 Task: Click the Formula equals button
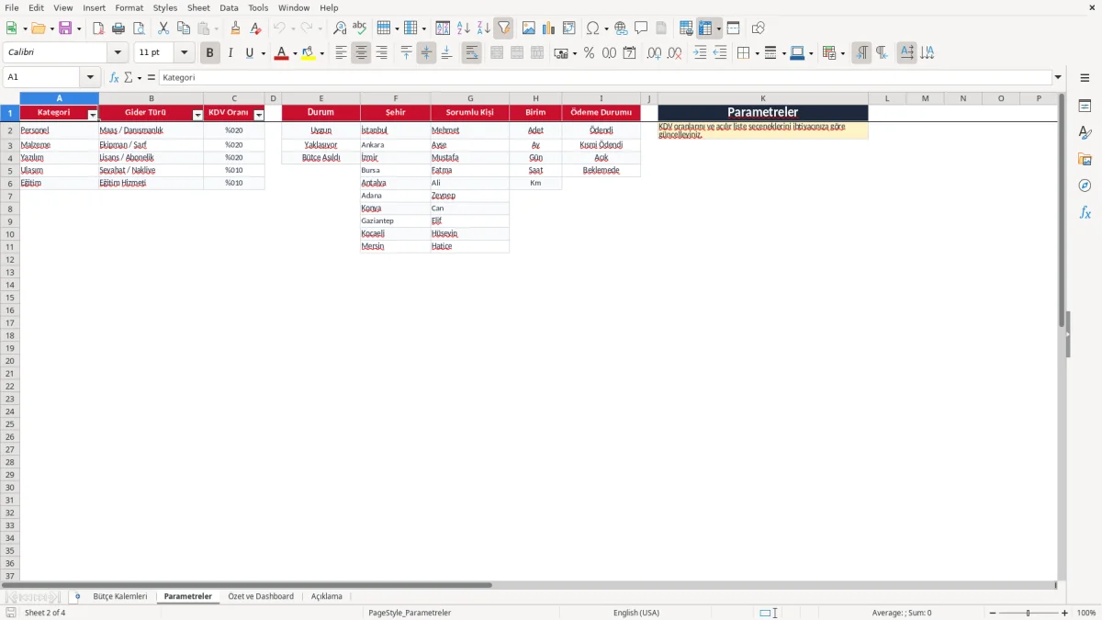point(152,77)
